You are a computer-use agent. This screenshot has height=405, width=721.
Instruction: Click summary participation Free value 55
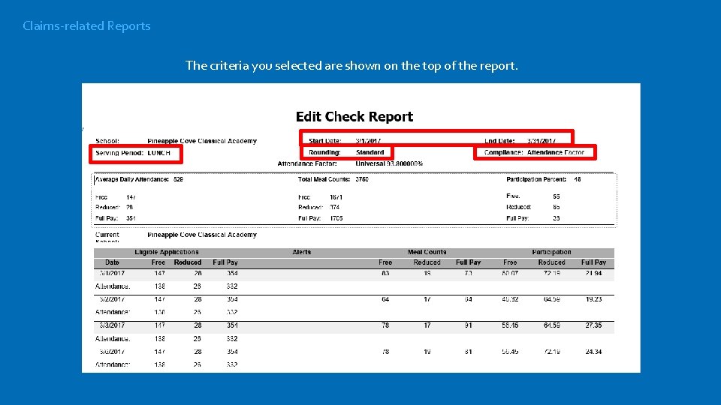557,196
